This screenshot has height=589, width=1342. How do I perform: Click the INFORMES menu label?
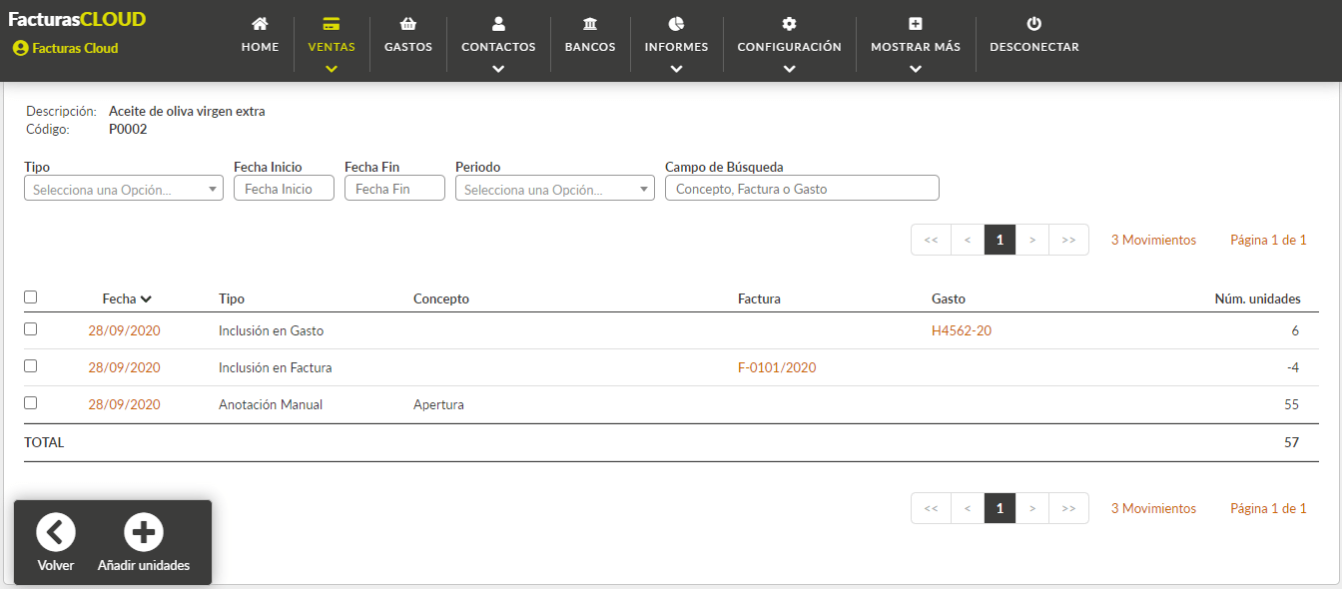[x=676, y=47]
